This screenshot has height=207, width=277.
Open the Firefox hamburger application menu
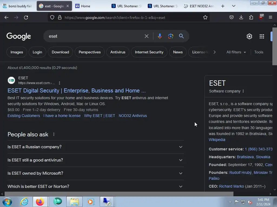point(270,17)
